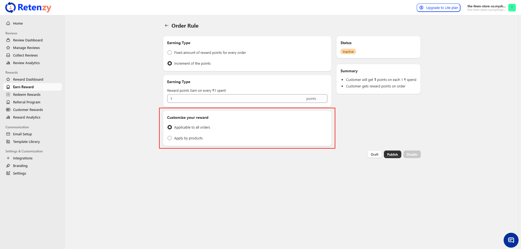Open Redeem Rewards in the sidebar
The image size is (521, 249).
pos(27,95)
